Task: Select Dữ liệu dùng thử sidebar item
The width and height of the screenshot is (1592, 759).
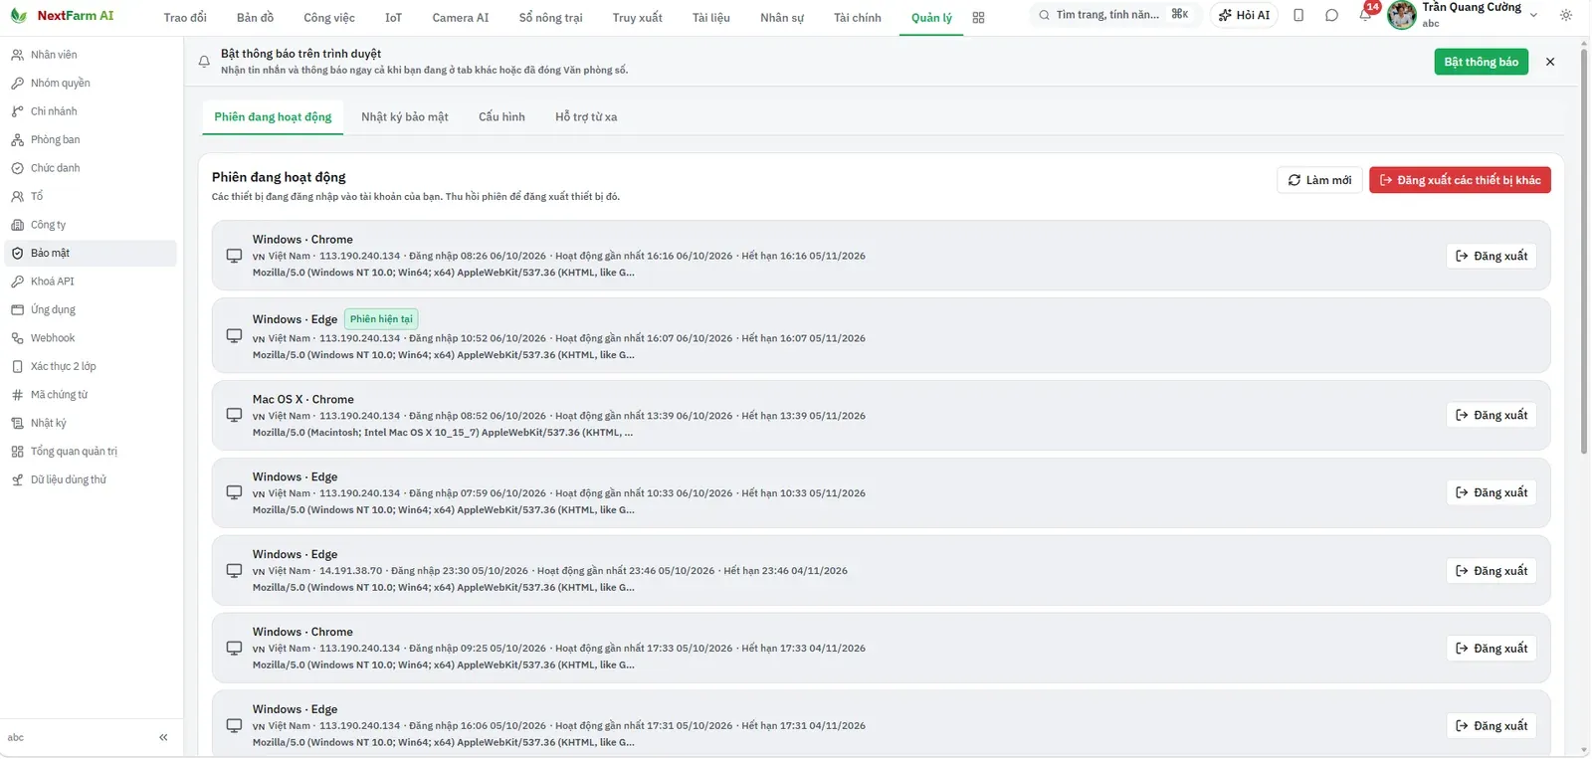Action: tap(91, 480)
